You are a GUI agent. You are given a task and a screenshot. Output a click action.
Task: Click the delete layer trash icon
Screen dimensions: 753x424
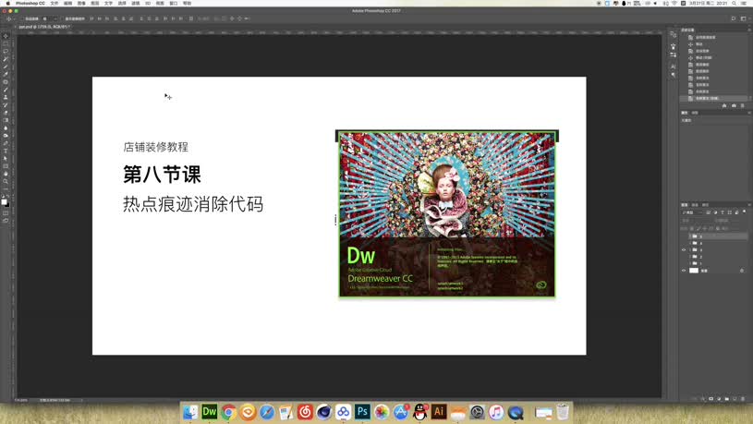(x=743, y=398)
